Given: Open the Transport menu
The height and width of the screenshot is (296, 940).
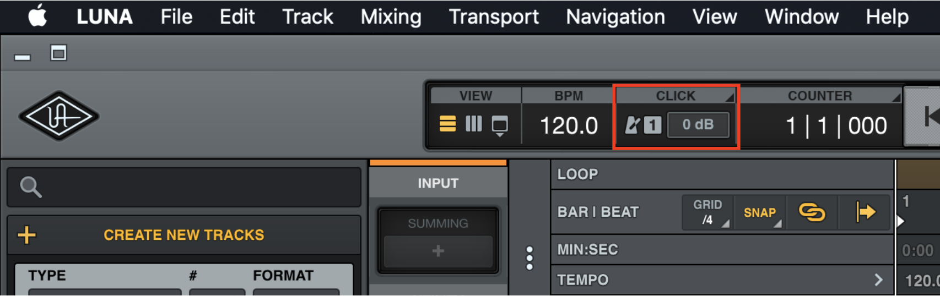Looking at the screenshot, I should click(494, 17).
